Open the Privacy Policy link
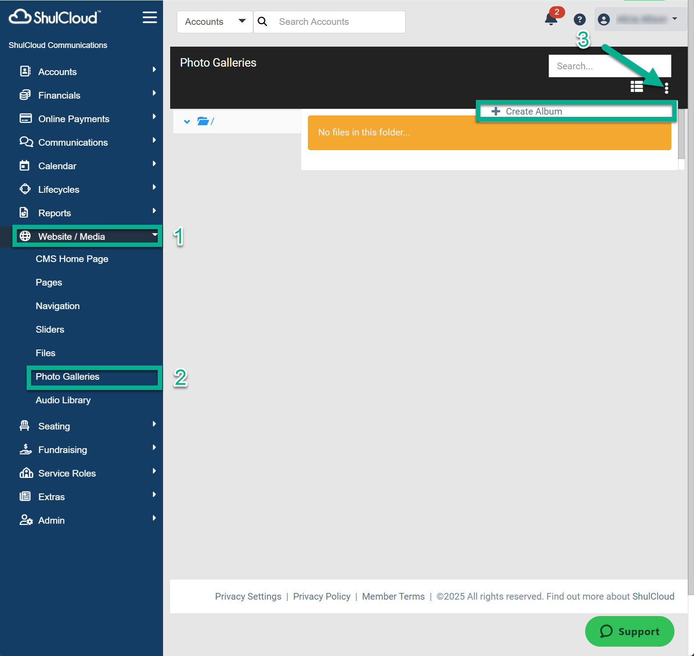The width and height of the screenshot is (694, 656). [321, 596]
